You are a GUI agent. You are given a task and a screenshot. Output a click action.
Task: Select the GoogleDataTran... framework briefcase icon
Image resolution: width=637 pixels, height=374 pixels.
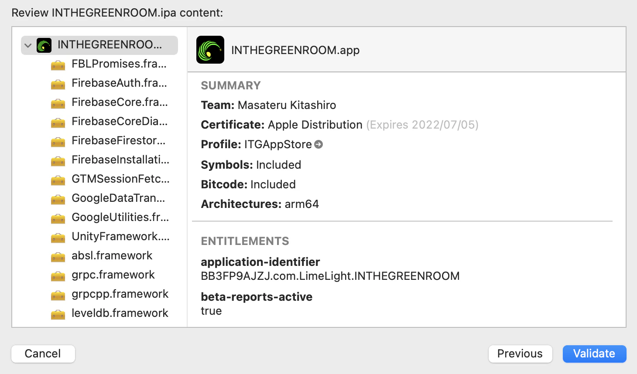point(58,199)
